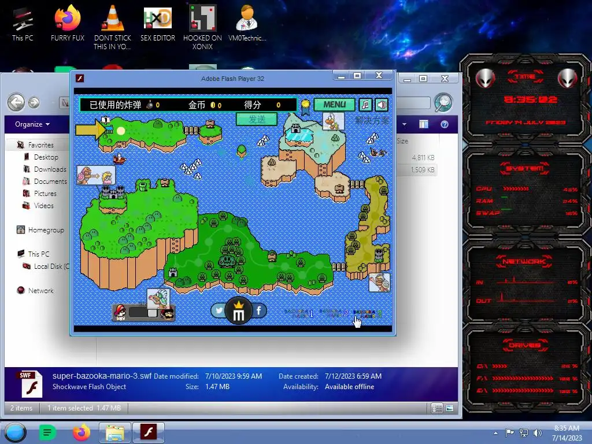This screenshot has height=444, width=592.
Task: Open the Organize dropdown menu
Action: pyautogui.click(x=32, y=124)
